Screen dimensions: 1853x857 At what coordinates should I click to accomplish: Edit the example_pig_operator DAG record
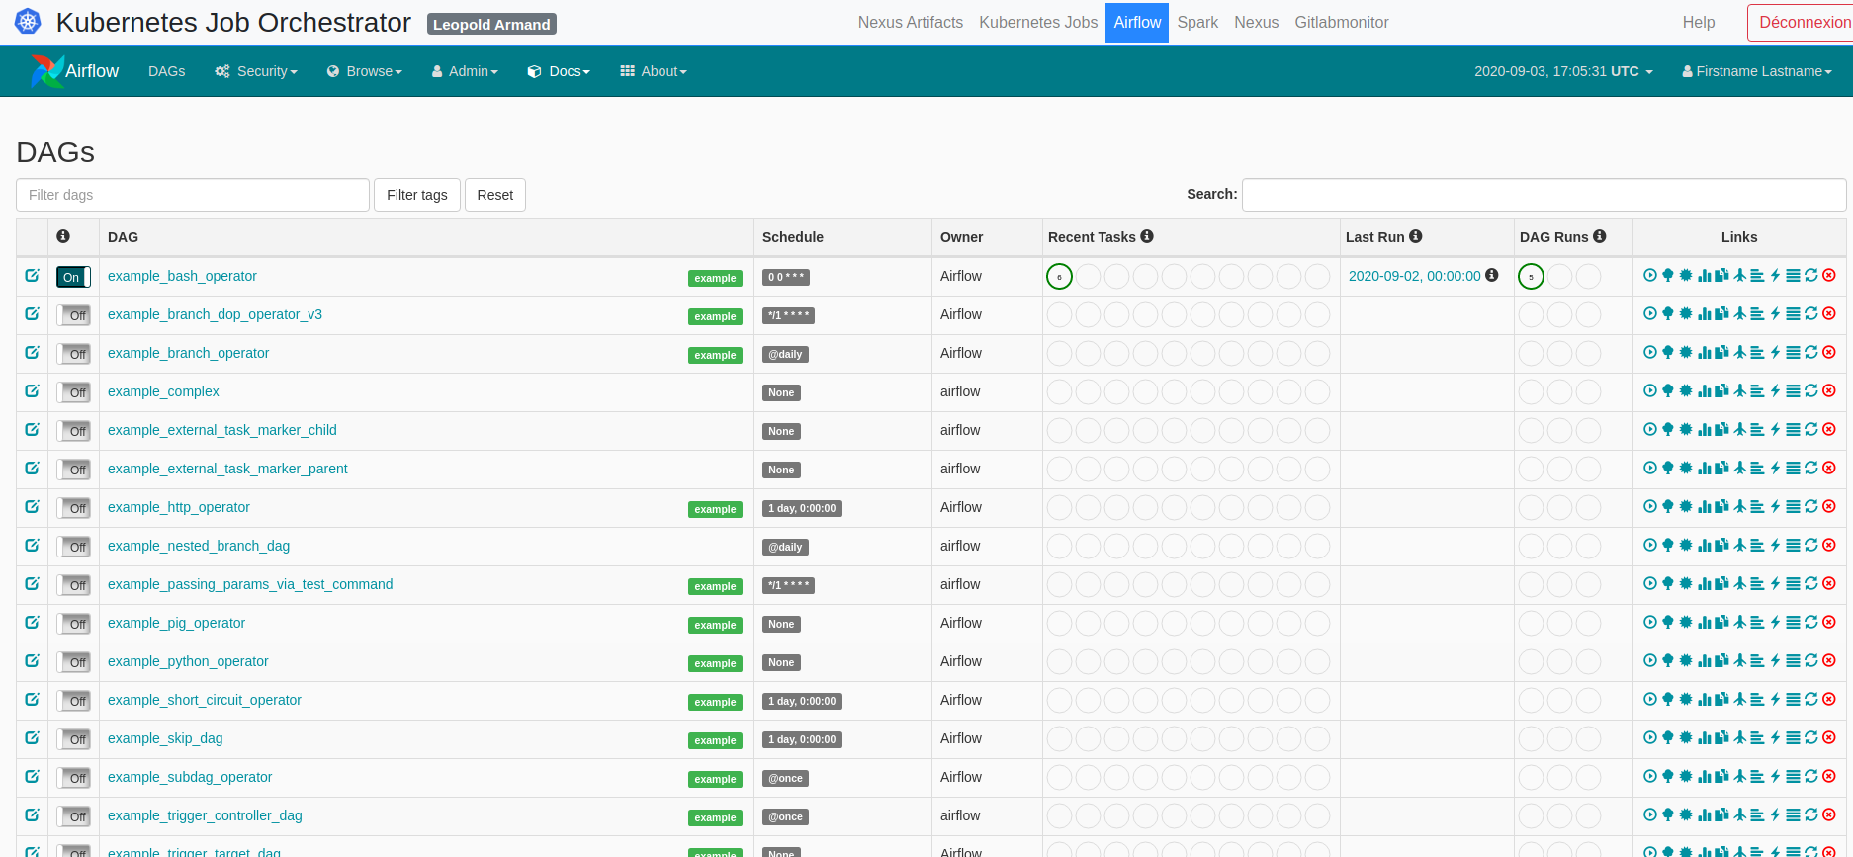pos(32,622)
